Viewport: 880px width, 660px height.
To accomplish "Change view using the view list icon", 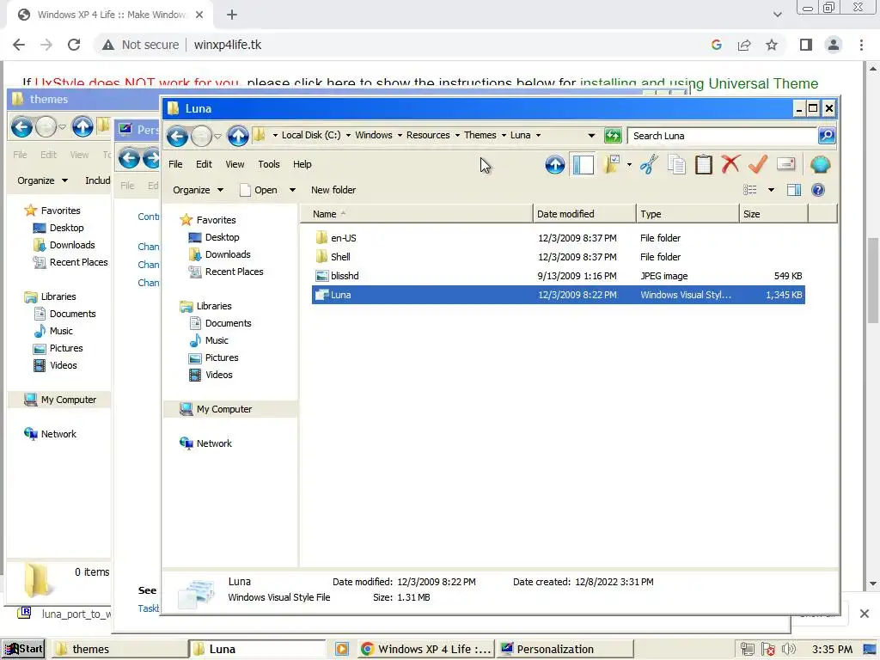I will pos(750,190).
